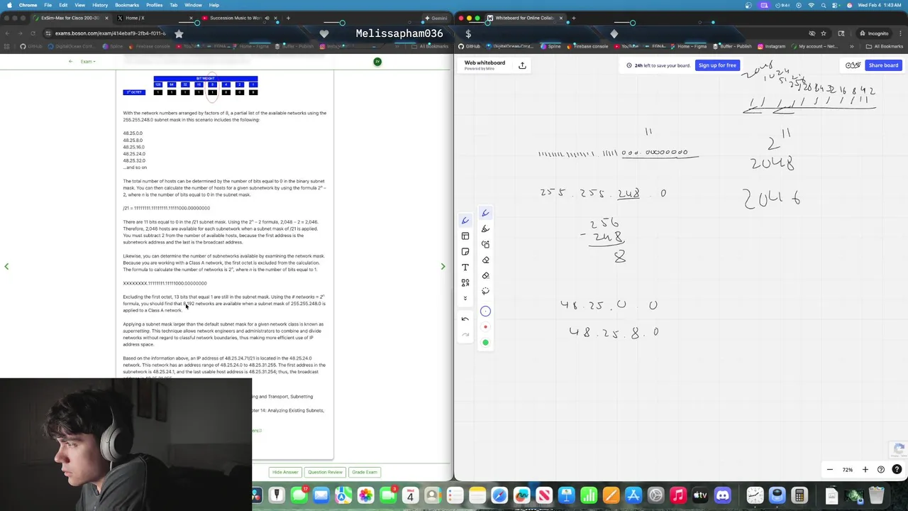Select the sticky note tool in Miro
Image resolution: width=908 pixels, height=511 pixels.
click(x=465, y=252)
